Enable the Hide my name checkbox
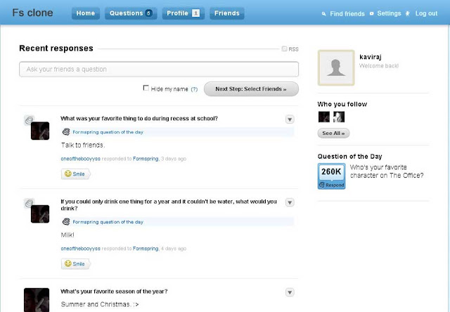 [146, 88]
